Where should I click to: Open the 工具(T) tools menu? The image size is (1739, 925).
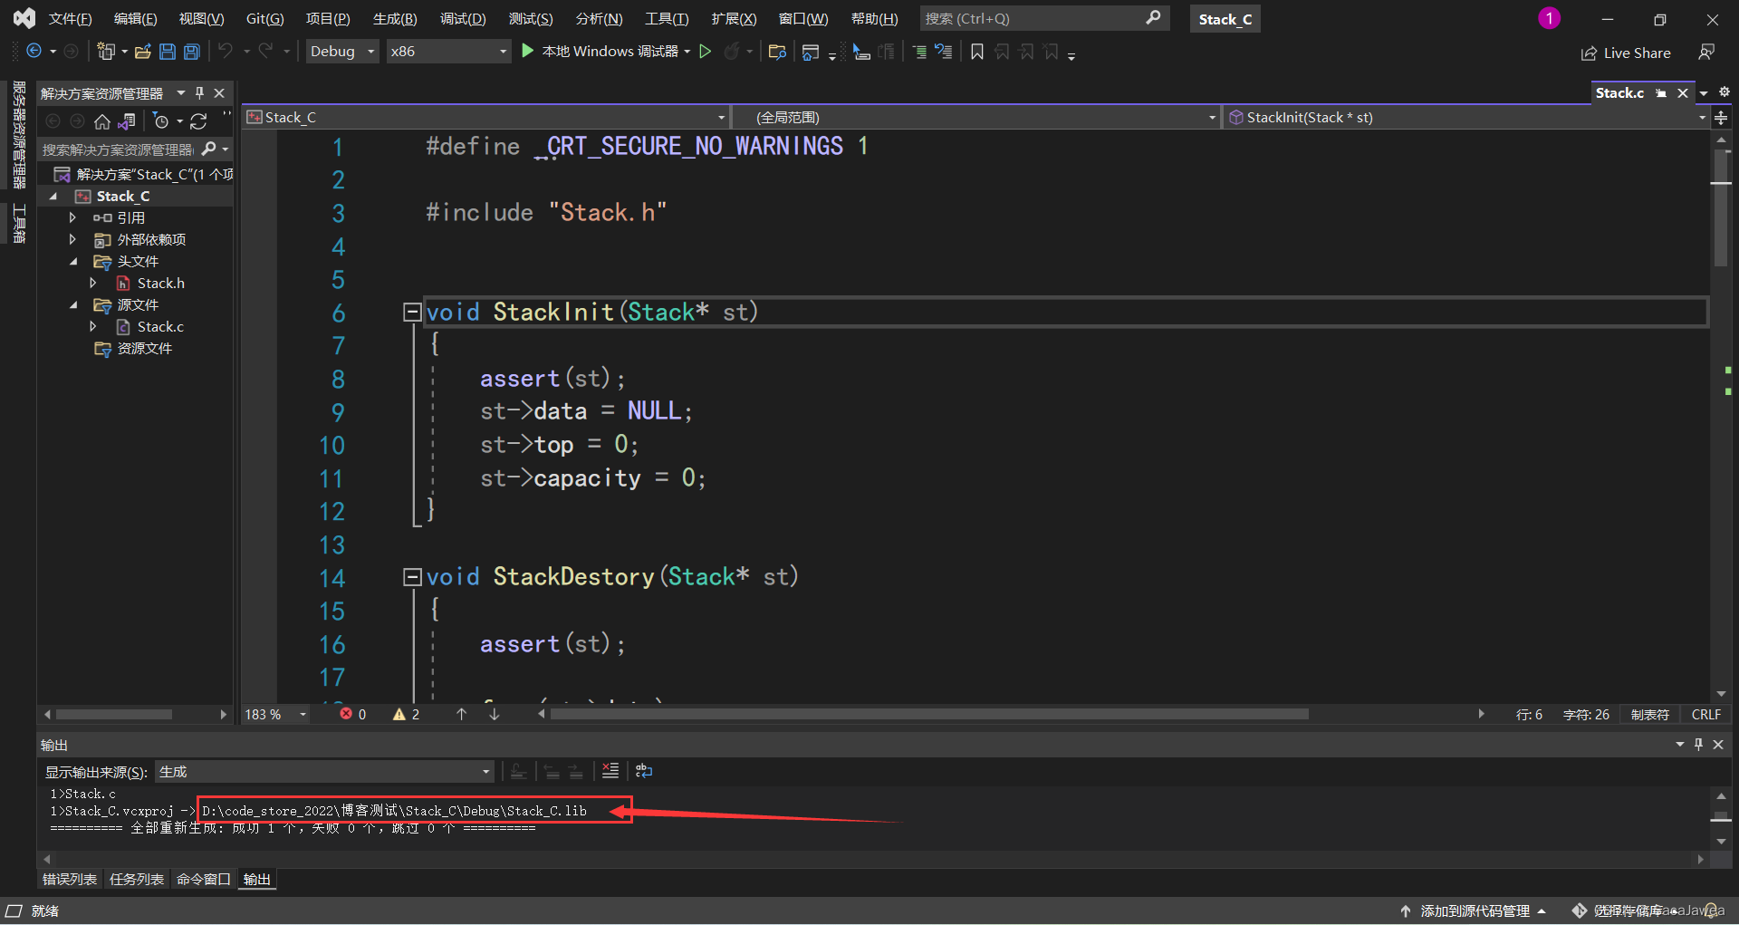tap(667, 18)
